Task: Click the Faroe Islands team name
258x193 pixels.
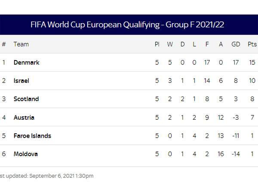Action: point(32,136)
